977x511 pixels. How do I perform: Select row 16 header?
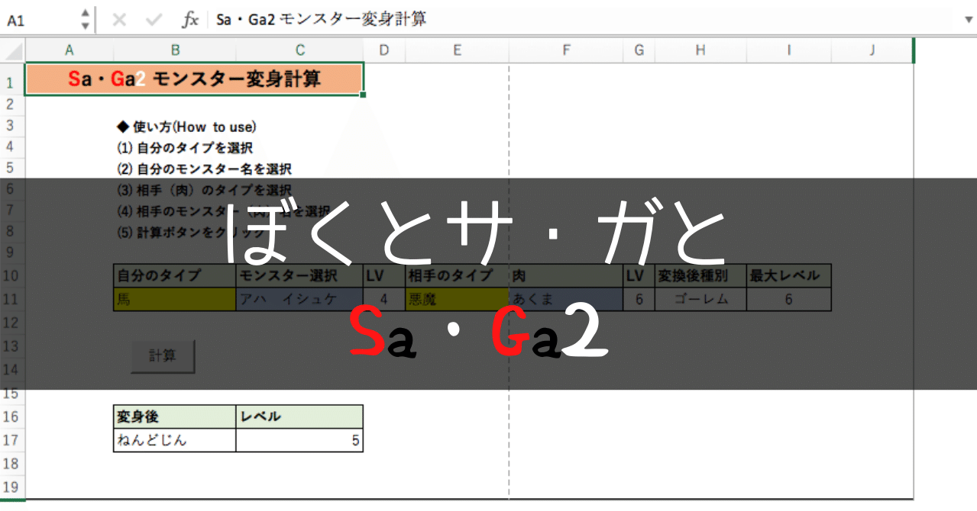tap(11, 416)
